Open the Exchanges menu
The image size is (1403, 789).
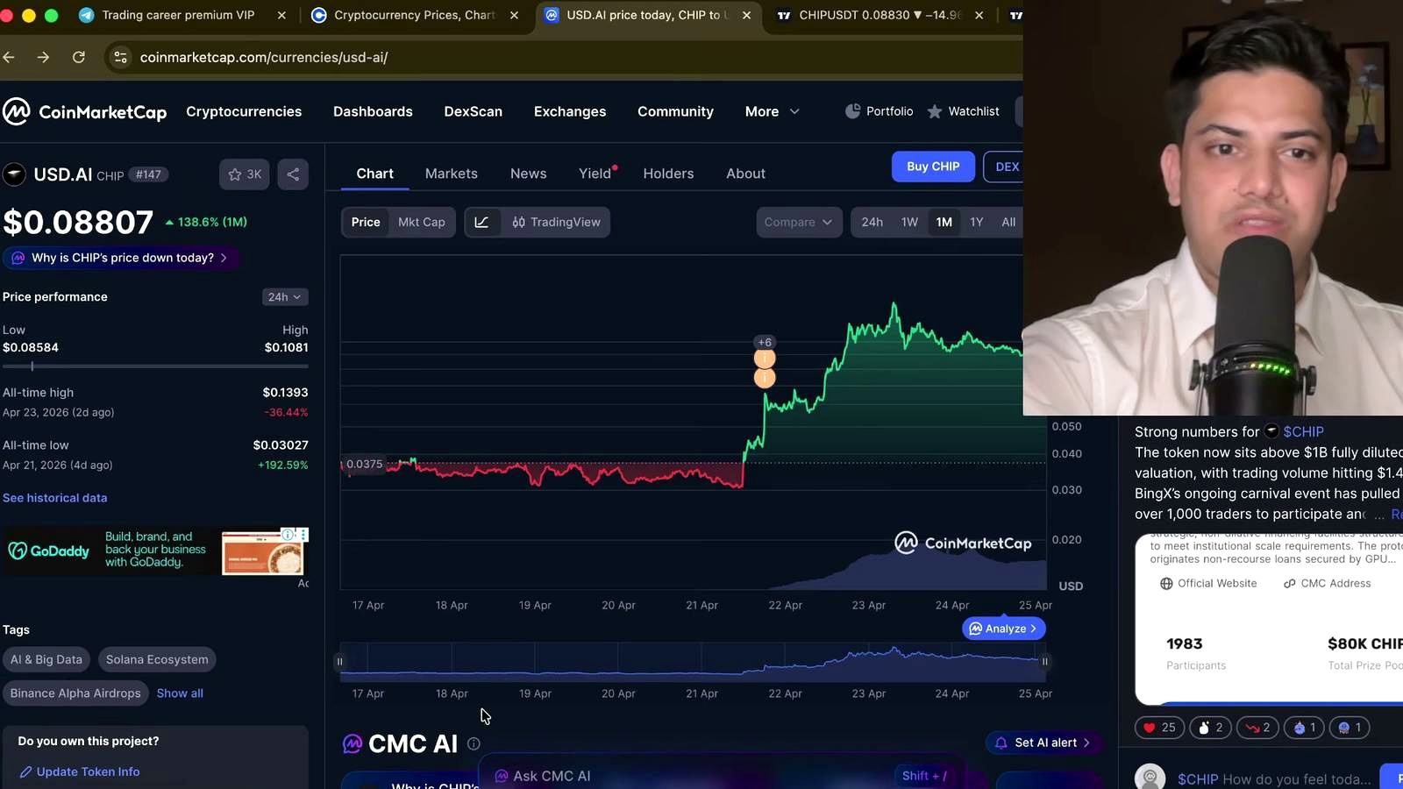[570, 111]
